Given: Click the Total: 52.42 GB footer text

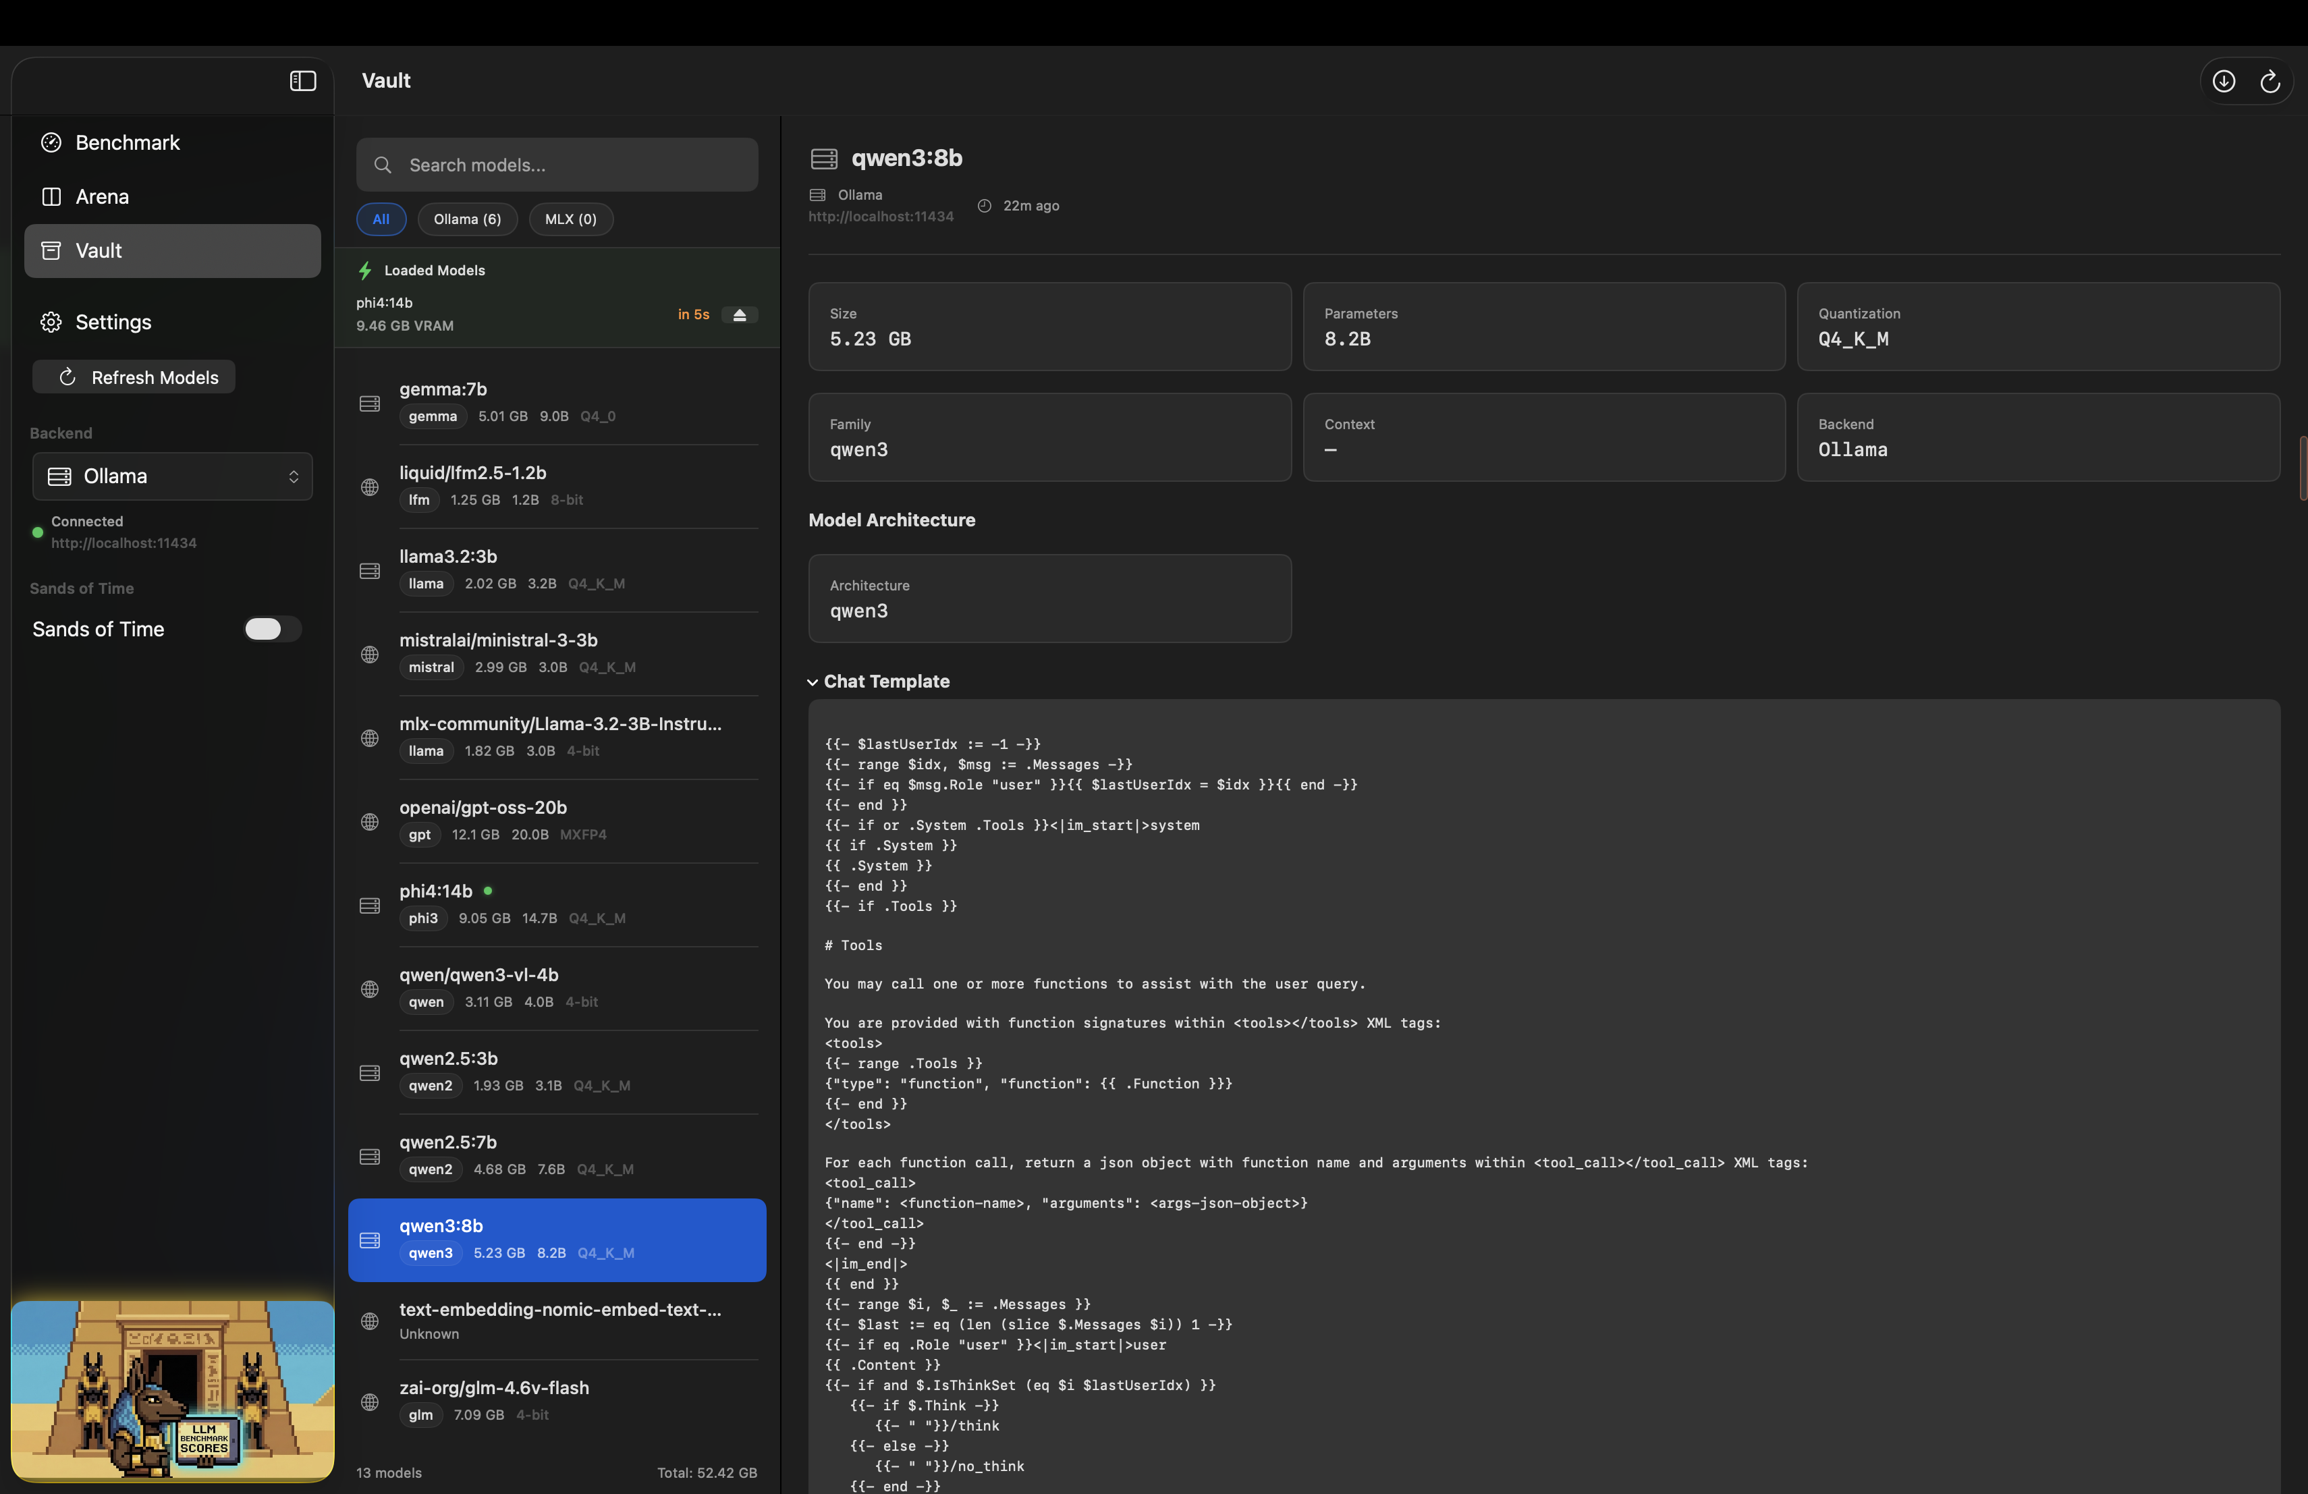Looking at the screenshot, I should tap(707, 1472).
